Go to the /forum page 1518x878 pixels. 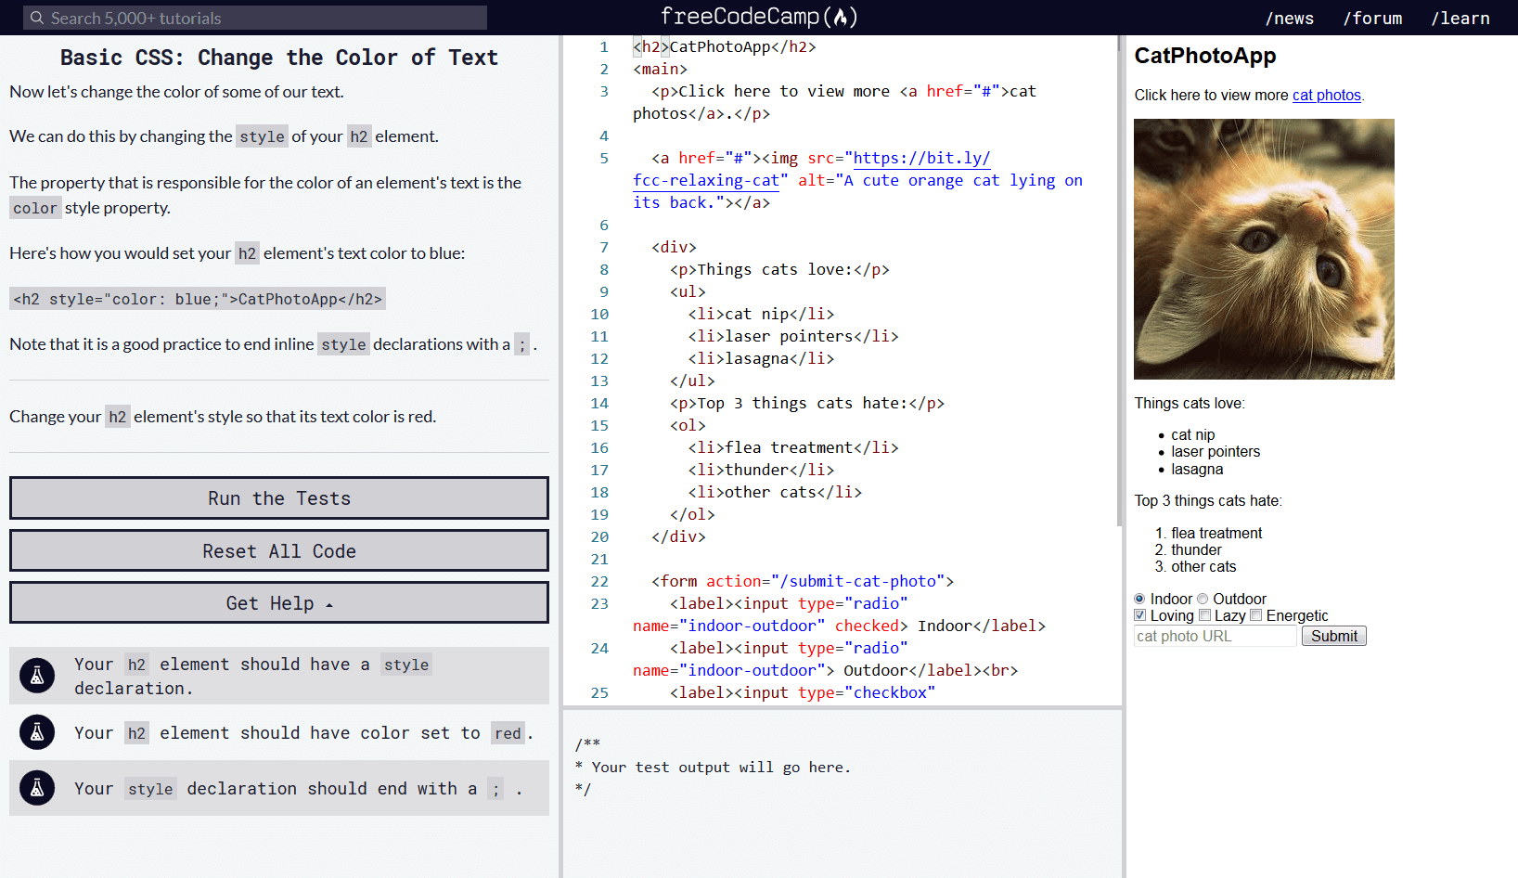click(1373, 18)
